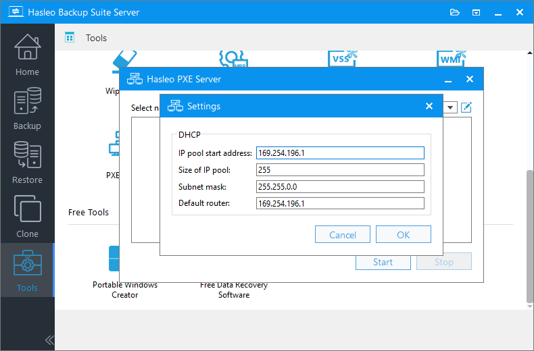
Task: Click the MBR rebuild tool icon
Action: pos(233,59)
